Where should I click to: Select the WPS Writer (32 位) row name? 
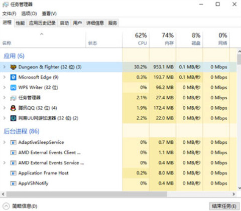pos(38,87)
